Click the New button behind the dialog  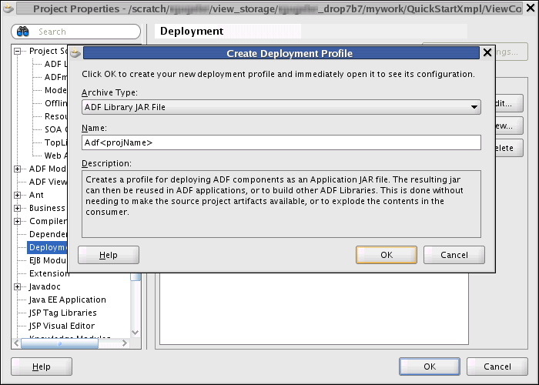pyautogui.click(x=510, y=126)
